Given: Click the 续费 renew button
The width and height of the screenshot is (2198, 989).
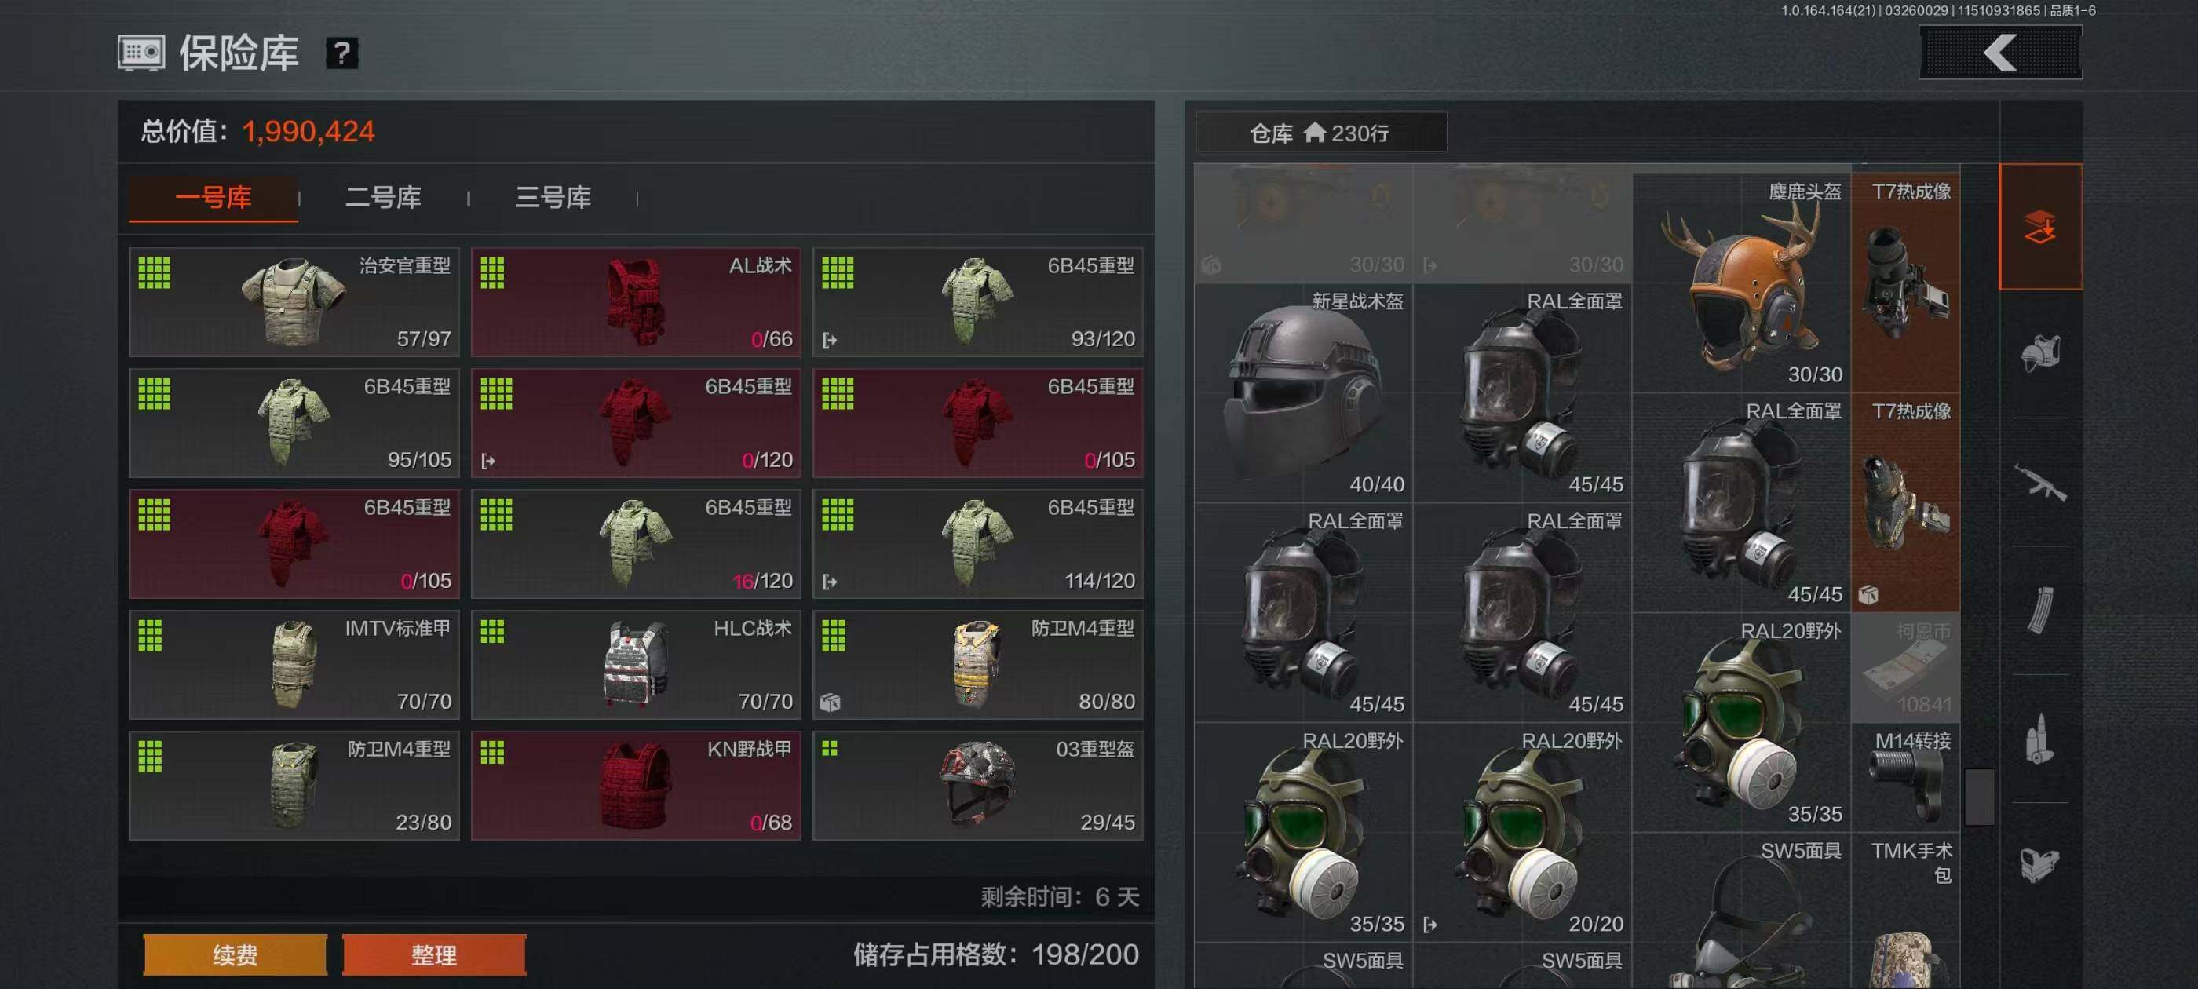Looking at the screenshot, I should click(235, 955).
